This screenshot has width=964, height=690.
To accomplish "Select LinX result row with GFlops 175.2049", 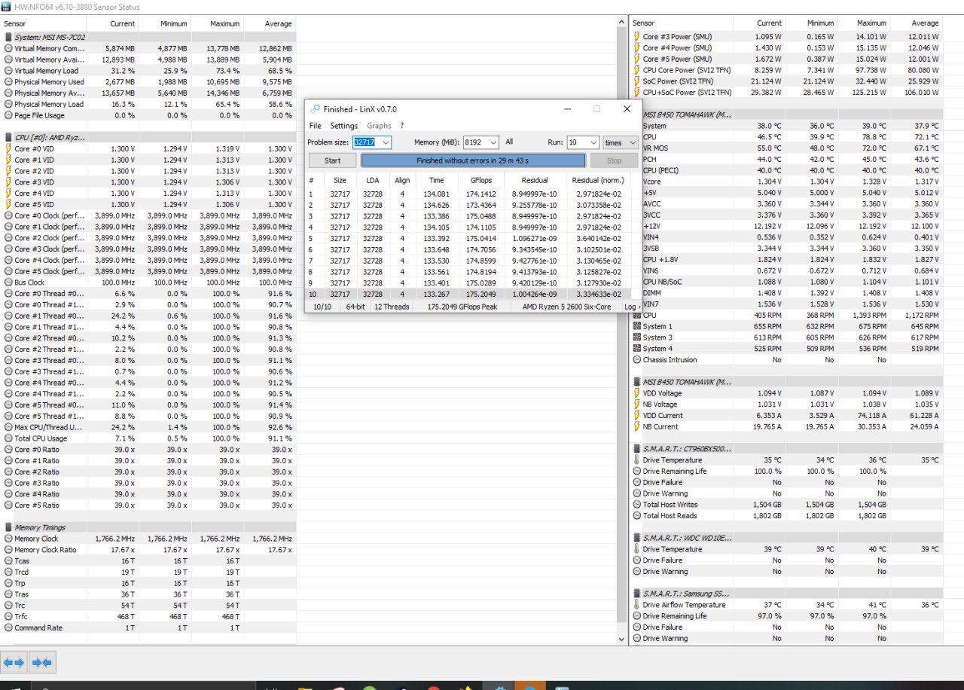I will (473, 295).
